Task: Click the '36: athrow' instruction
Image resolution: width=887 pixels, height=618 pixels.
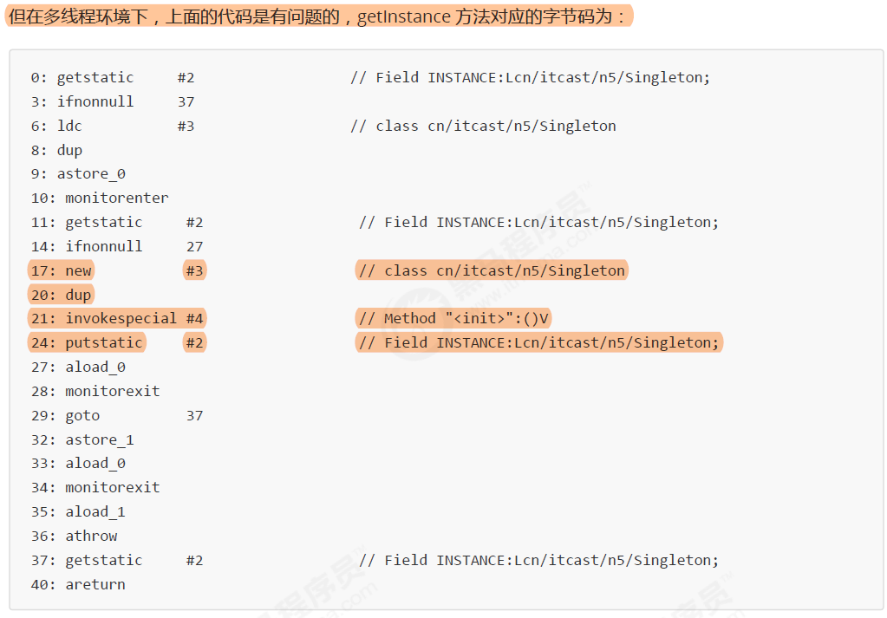Action: pyautogui.click(x=74, y=536)
